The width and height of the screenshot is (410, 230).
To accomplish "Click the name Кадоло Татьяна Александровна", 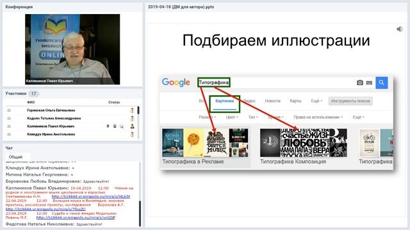I will pyautogui.click(x=54, y=118).
